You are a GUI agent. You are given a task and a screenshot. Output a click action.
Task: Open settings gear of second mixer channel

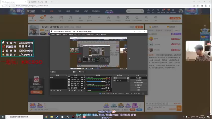[109, 88]
